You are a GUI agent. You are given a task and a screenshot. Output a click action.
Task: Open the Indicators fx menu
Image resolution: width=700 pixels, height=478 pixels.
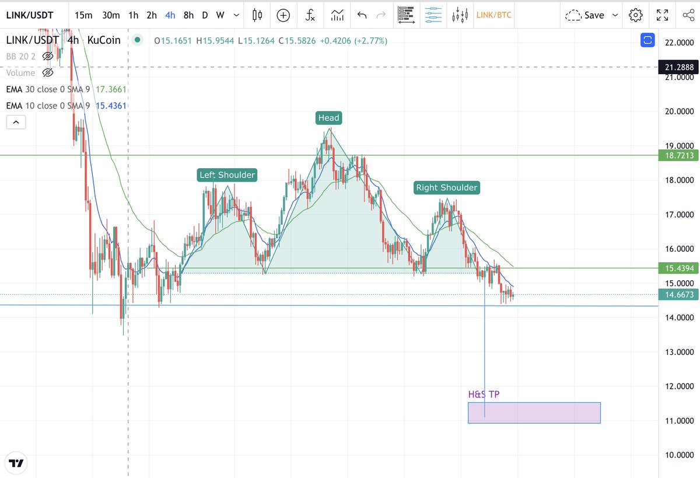coord(310,15)
